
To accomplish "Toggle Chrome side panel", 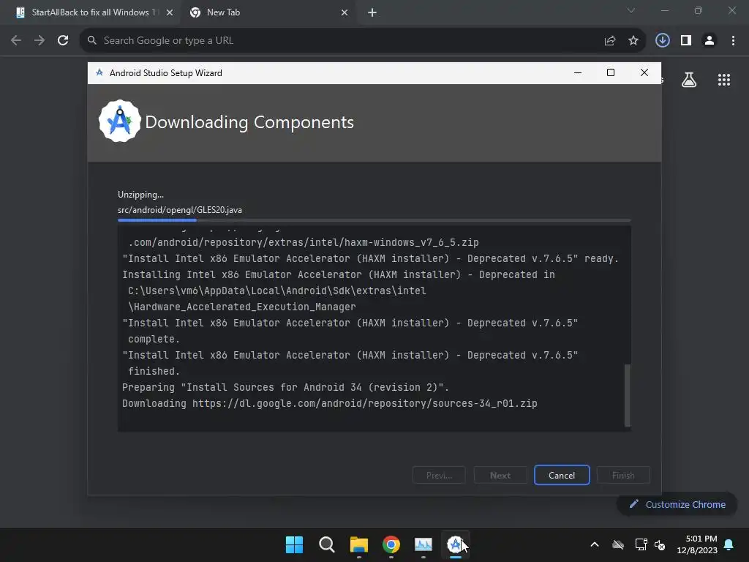I will (x=686, y=41).
